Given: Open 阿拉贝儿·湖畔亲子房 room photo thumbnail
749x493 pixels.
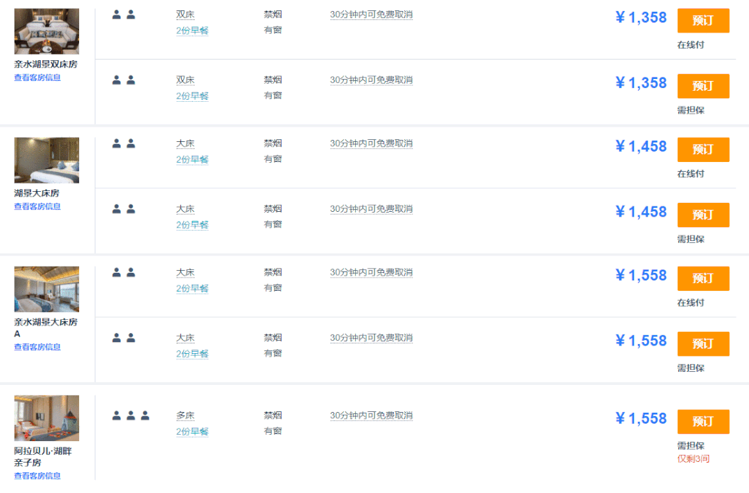Looking at the screenshot, I should click(x=46, y=418).
